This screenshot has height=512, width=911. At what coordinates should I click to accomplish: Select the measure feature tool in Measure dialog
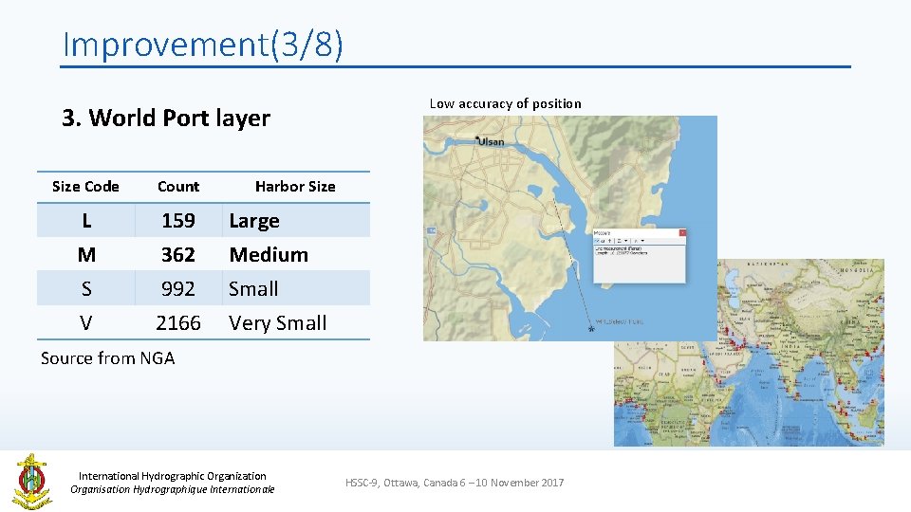click(610, 241)
